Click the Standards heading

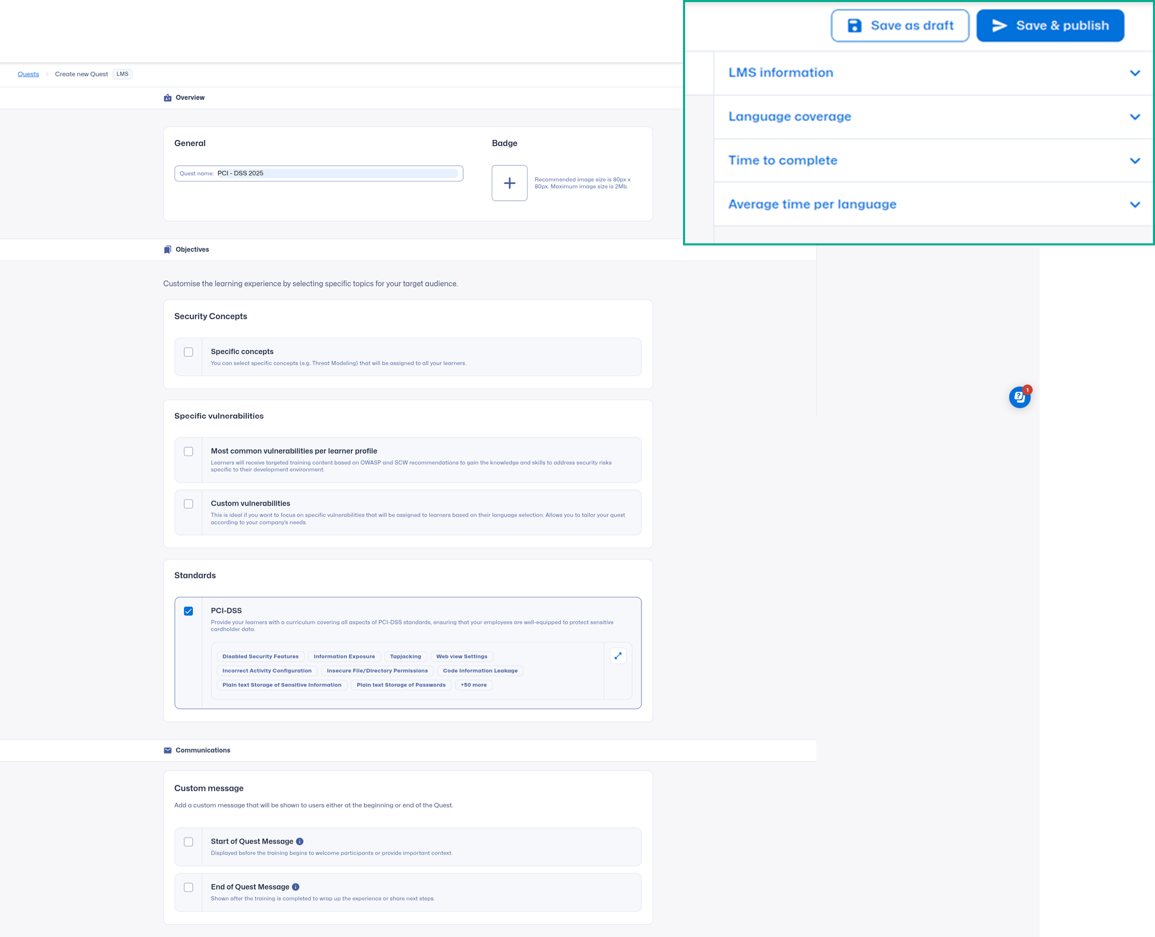click(195, 576)
